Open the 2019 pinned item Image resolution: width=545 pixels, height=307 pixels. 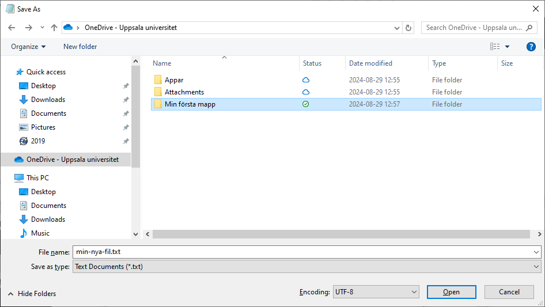click(38, 141)
